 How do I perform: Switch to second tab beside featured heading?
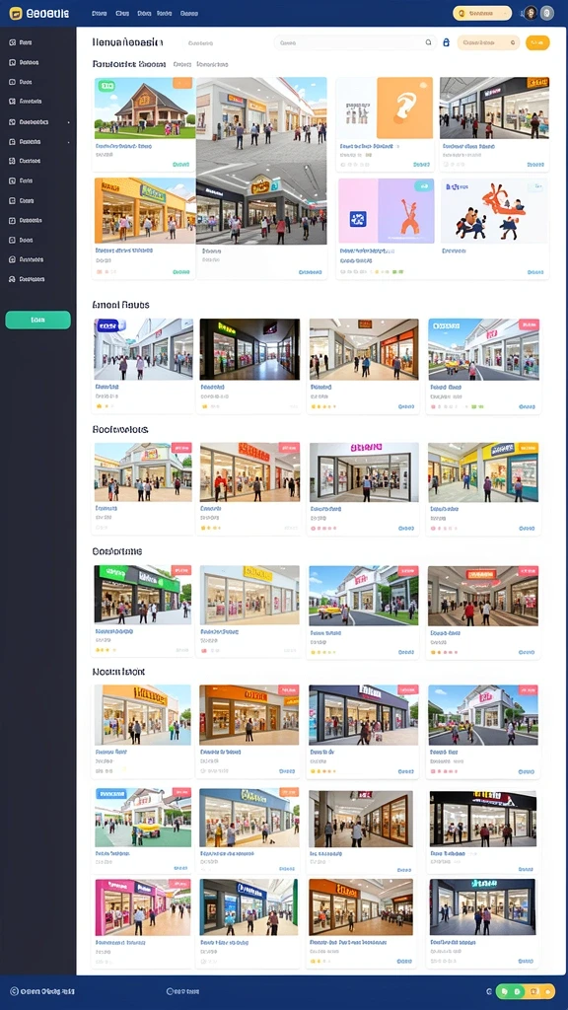(x=213, y=64)
